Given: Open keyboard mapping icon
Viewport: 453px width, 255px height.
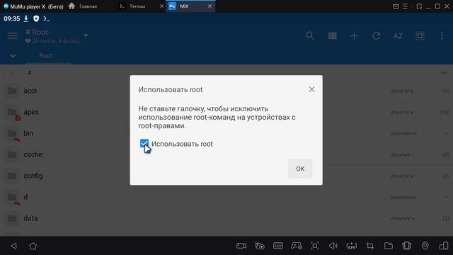Looking at the screenshot, I should pos(278,246).
